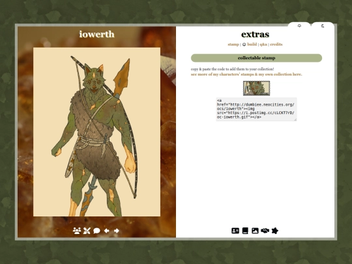Click the iowerth stamp thumbnail
Screen dimensions: 352x264
click(256, 88)
